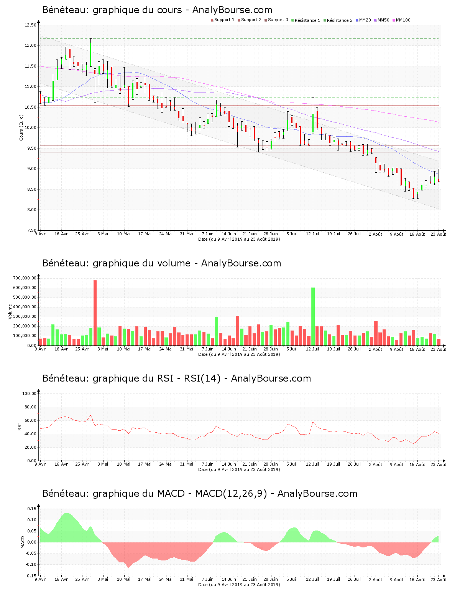
Task: Click the RSI(14) chart title
Action: (x=176, y=378)
